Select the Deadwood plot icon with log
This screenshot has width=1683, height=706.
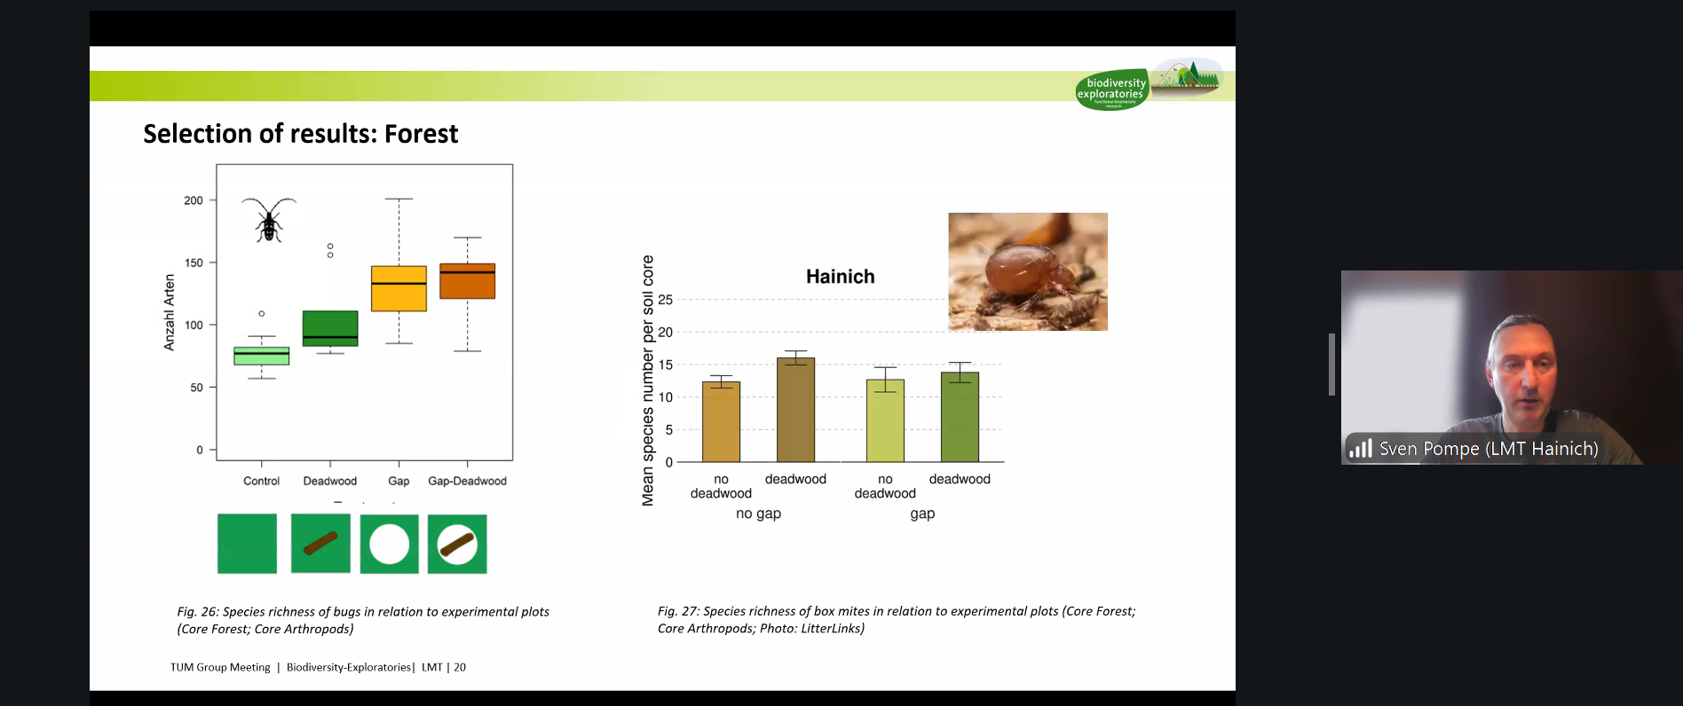[x=320, y=544]
